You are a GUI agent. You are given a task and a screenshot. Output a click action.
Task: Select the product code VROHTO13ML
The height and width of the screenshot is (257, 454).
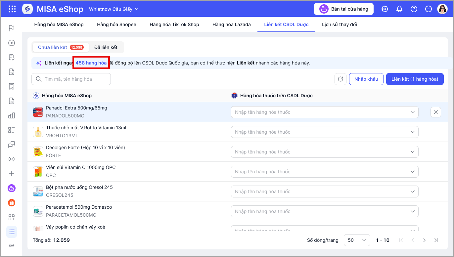pyautogui.click(x=62, y=136)
